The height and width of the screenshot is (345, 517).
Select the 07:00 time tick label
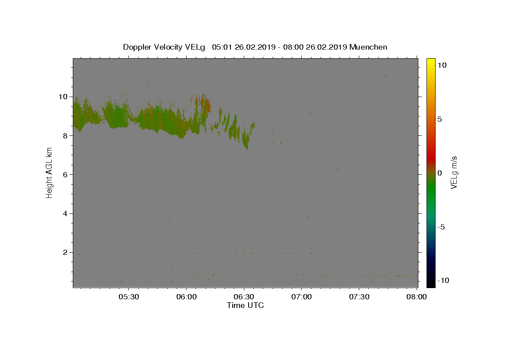click(302, 297)
